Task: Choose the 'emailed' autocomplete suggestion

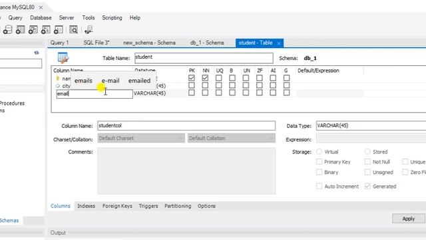Action: [139, 81]
